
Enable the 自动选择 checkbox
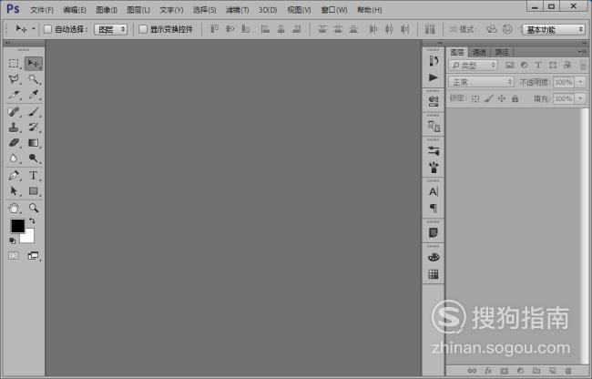(48, 29)
